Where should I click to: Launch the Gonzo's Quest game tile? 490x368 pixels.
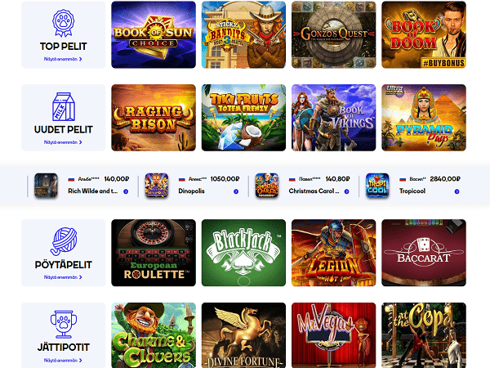[x=334, y=34]
